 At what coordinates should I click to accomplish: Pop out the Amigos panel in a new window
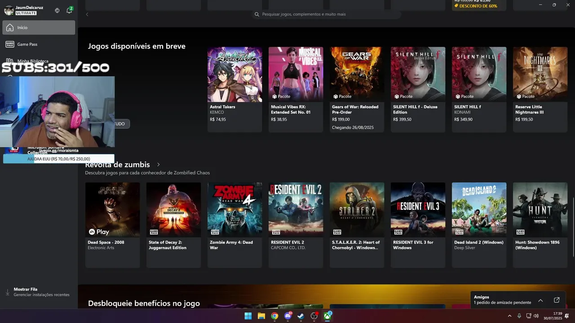(557, 300)
